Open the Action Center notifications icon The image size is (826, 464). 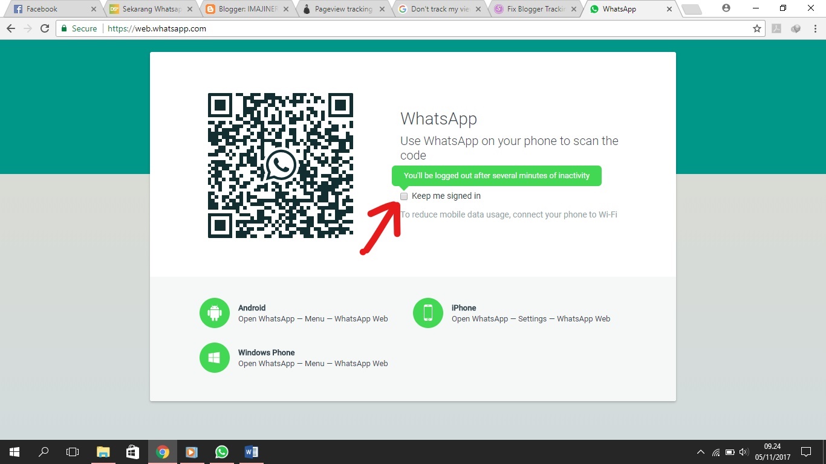tap(805, 452)
